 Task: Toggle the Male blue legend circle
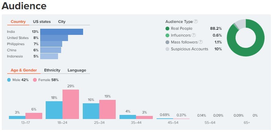pyautogui.click(x=9, y=80)
